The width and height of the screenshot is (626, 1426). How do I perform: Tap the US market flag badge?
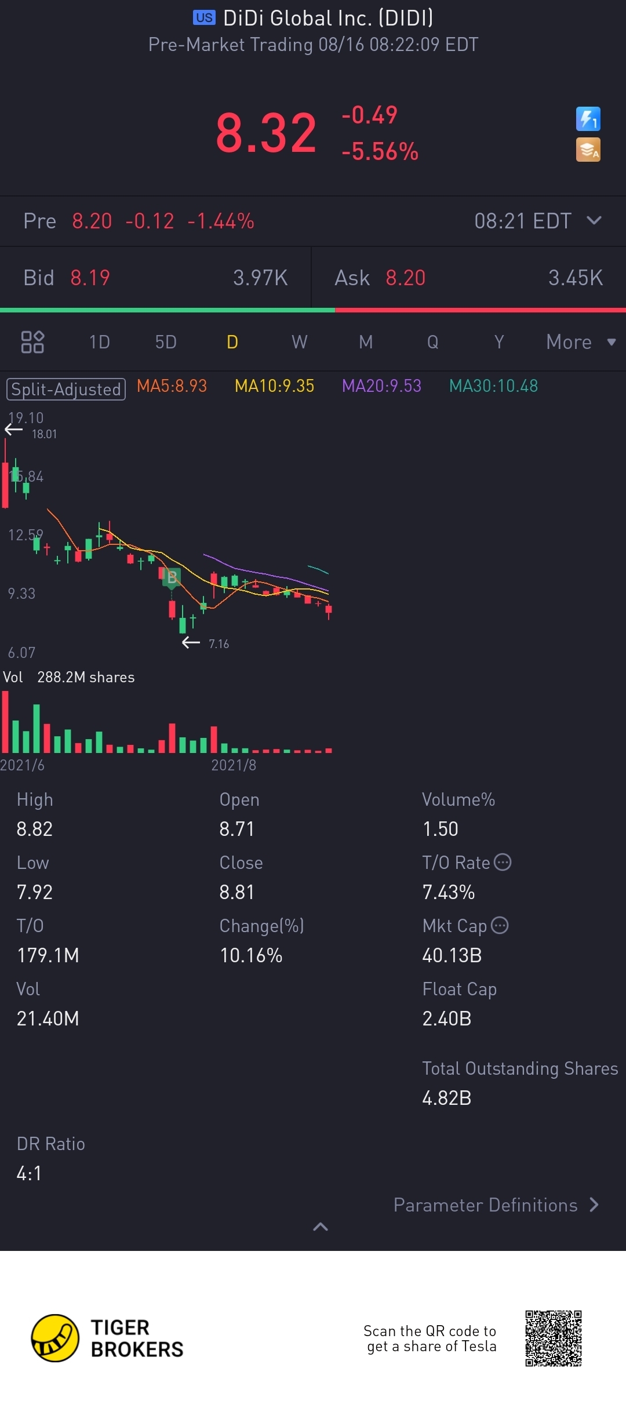[x=204, y=17]
